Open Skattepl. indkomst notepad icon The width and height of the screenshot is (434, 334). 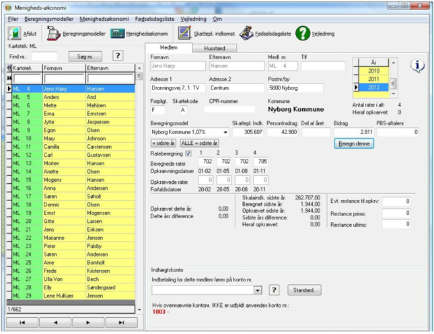pos(184,33)
